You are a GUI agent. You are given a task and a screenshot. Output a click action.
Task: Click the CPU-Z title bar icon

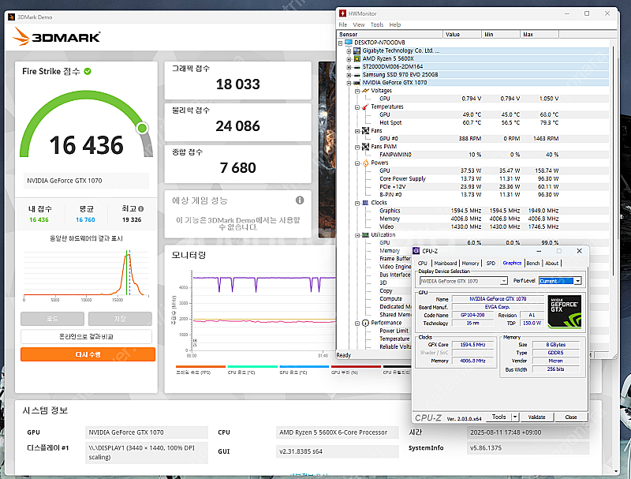tap(416, 251)
